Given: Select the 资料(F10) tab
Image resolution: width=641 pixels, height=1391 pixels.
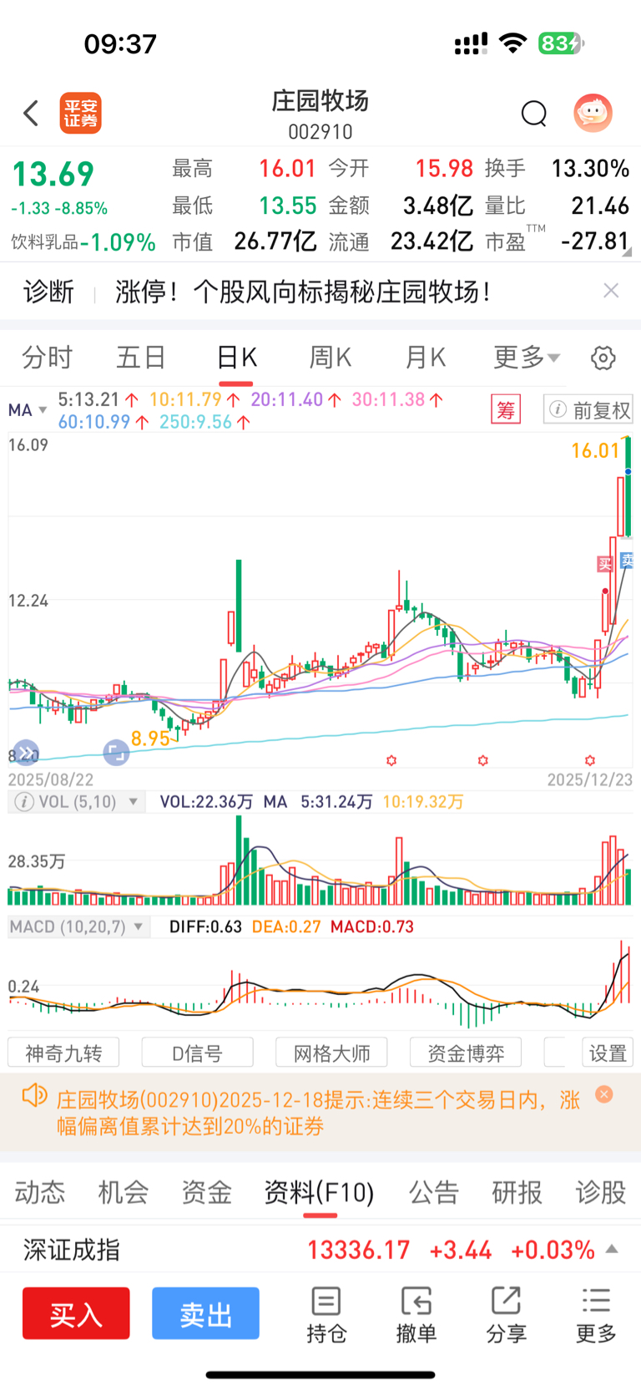Looking at the screenshot, I should pyautogui.click(x=320, y=1192).
